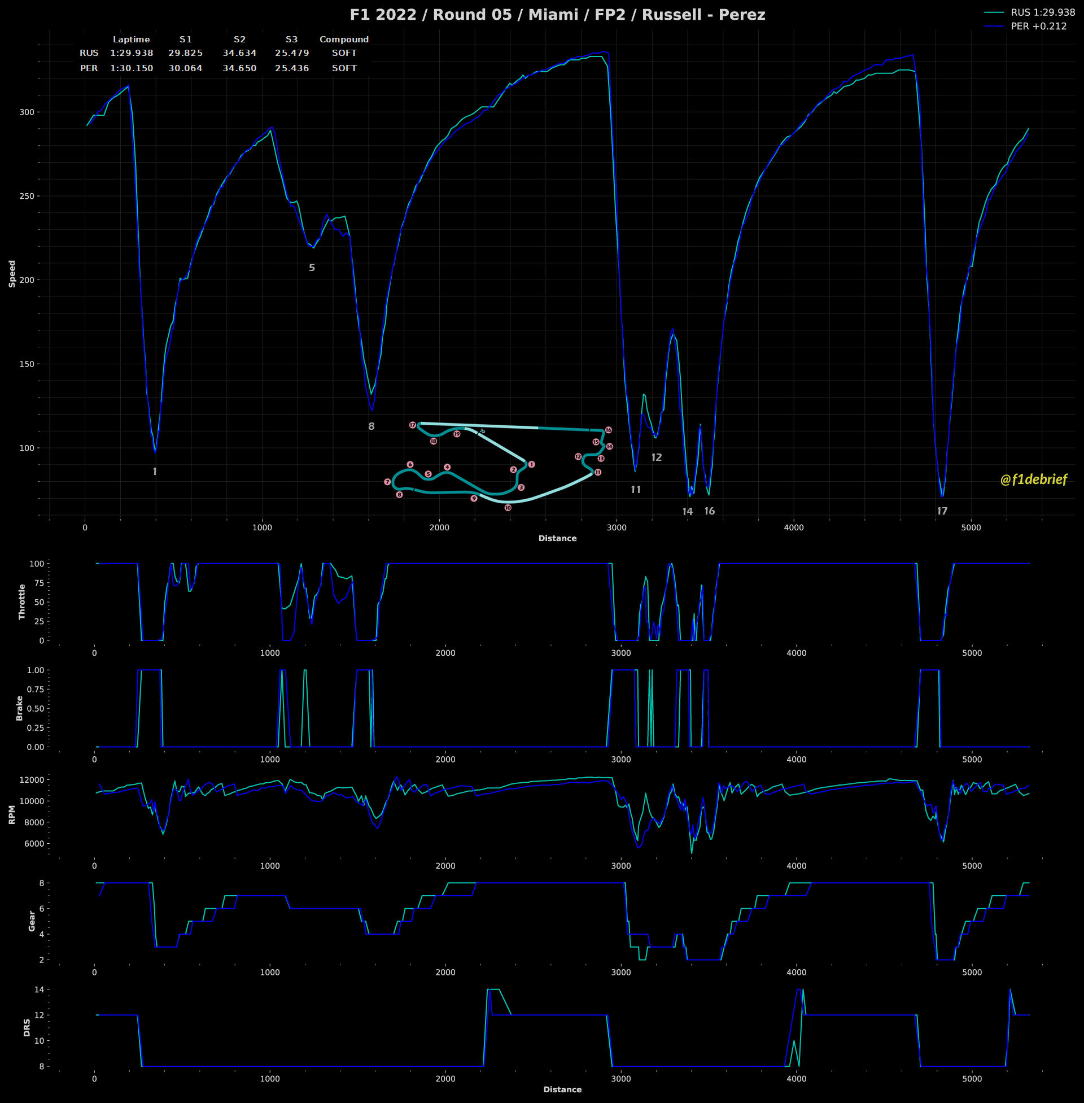Image resolution: width=1084 pixels, height=1103 pixels.
Task: Click turn 17 marker on track map
Action: click(x=412, y=425)
